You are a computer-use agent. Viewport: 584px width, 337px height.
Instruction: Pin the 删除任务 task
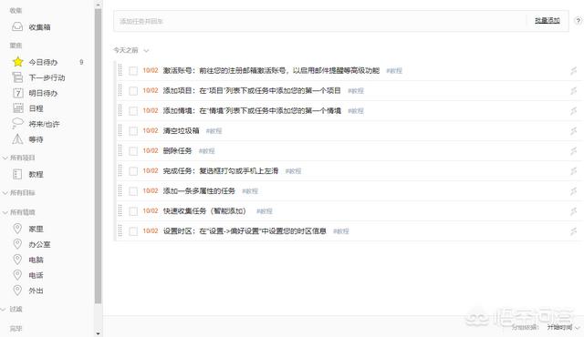click(x=574, y=151)
